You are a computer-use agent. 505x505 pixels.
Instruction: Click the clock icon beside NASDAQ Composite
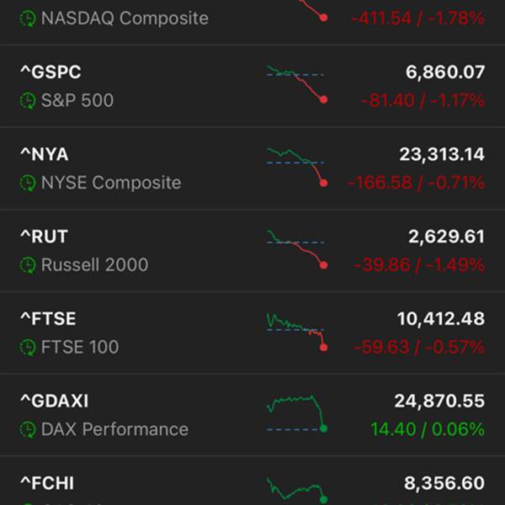tap(29, 18)
